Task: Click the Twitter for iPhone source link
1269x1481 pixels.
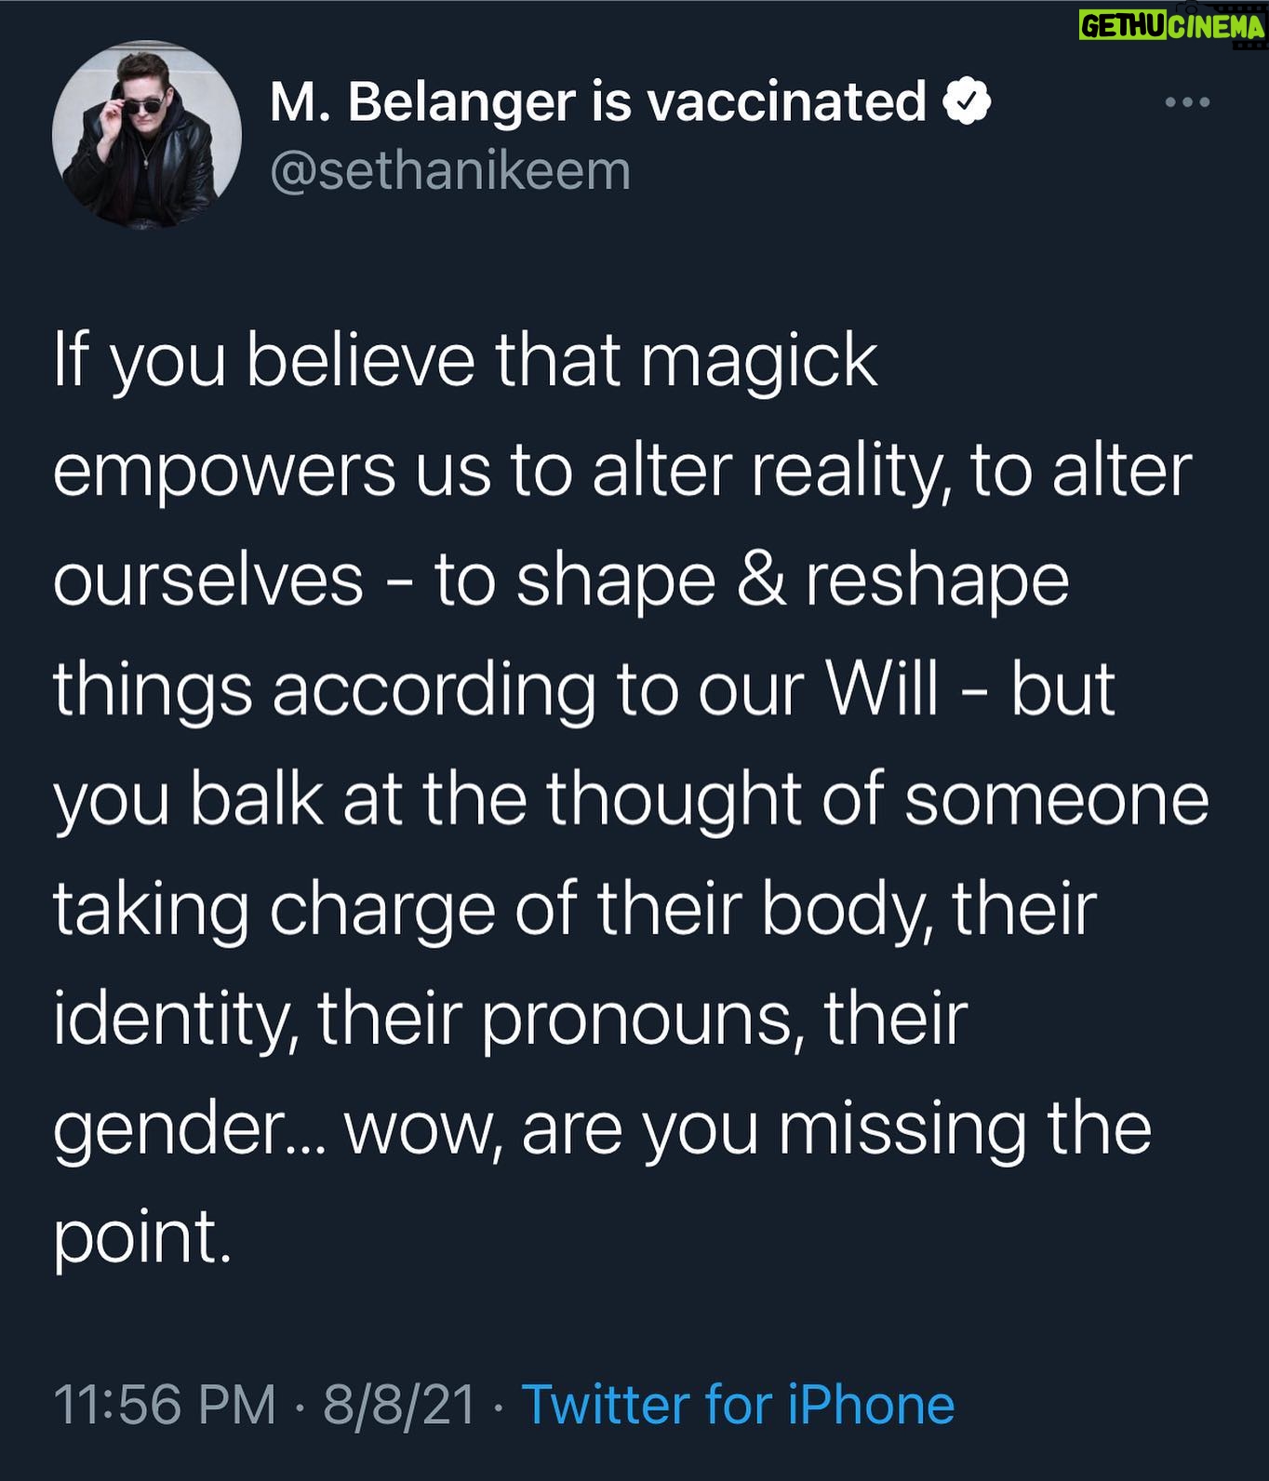Action: coord(738,1404)
